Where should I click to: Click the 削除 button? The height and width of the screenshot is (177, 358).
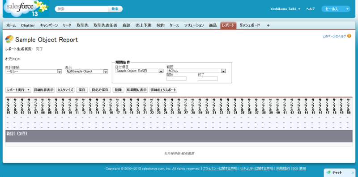click(118, 90)
